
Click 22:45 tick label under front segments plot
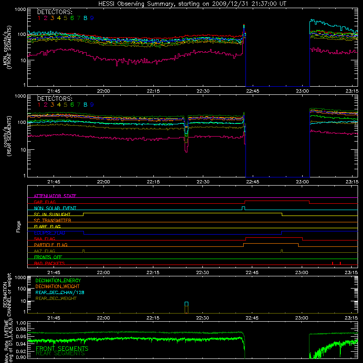click(x=253, y=91)
